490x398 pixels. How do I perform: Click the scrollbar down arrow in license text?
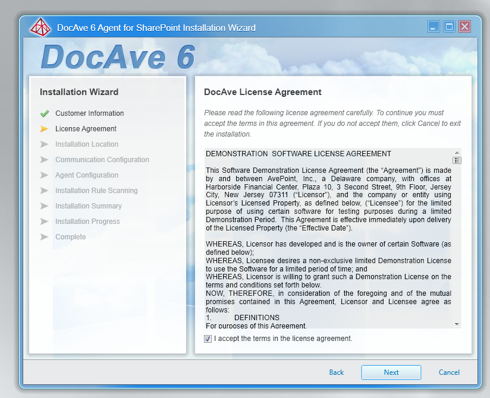tap(456, 324)
